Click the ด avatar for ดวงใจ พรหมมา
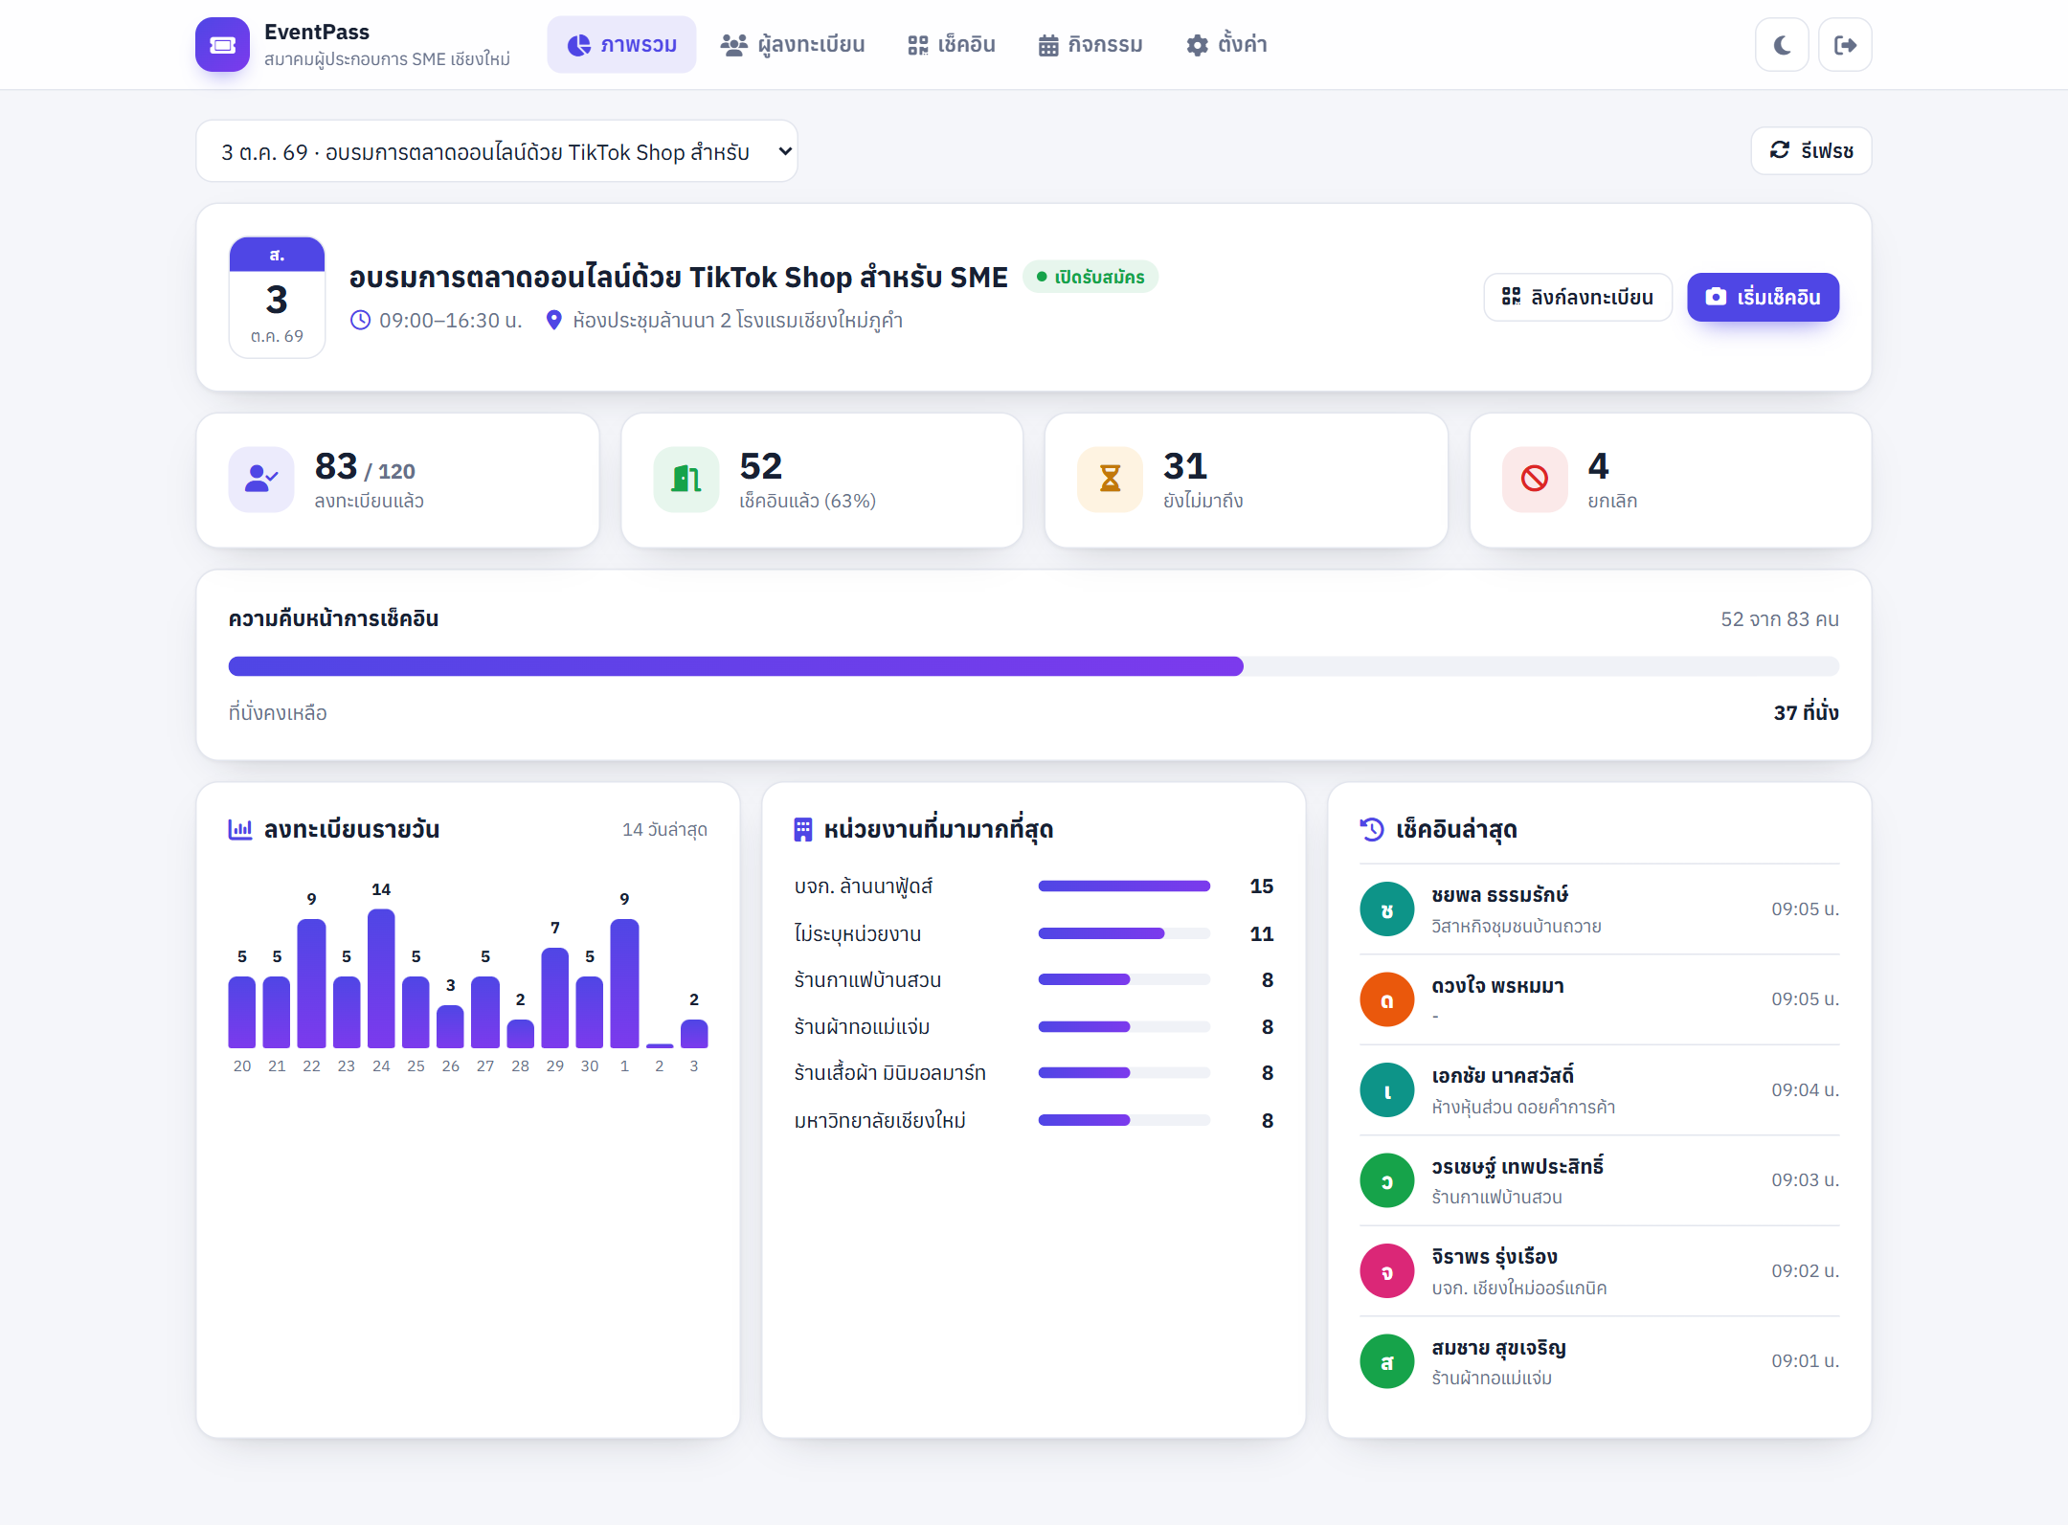The height and width of the screenshot is (1525, 2068). [1386, 999]
